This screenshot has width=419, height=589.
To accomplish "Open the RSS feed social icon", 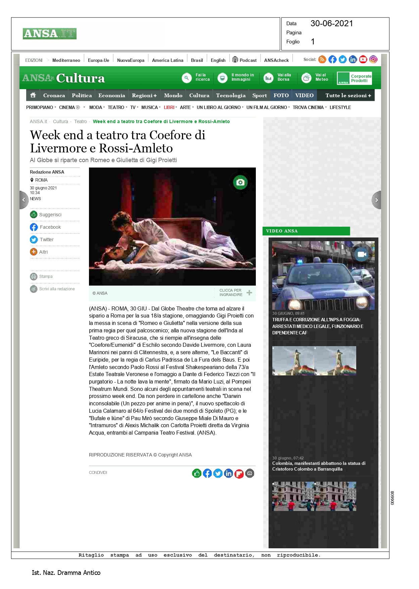I will (x=322, y=60).
